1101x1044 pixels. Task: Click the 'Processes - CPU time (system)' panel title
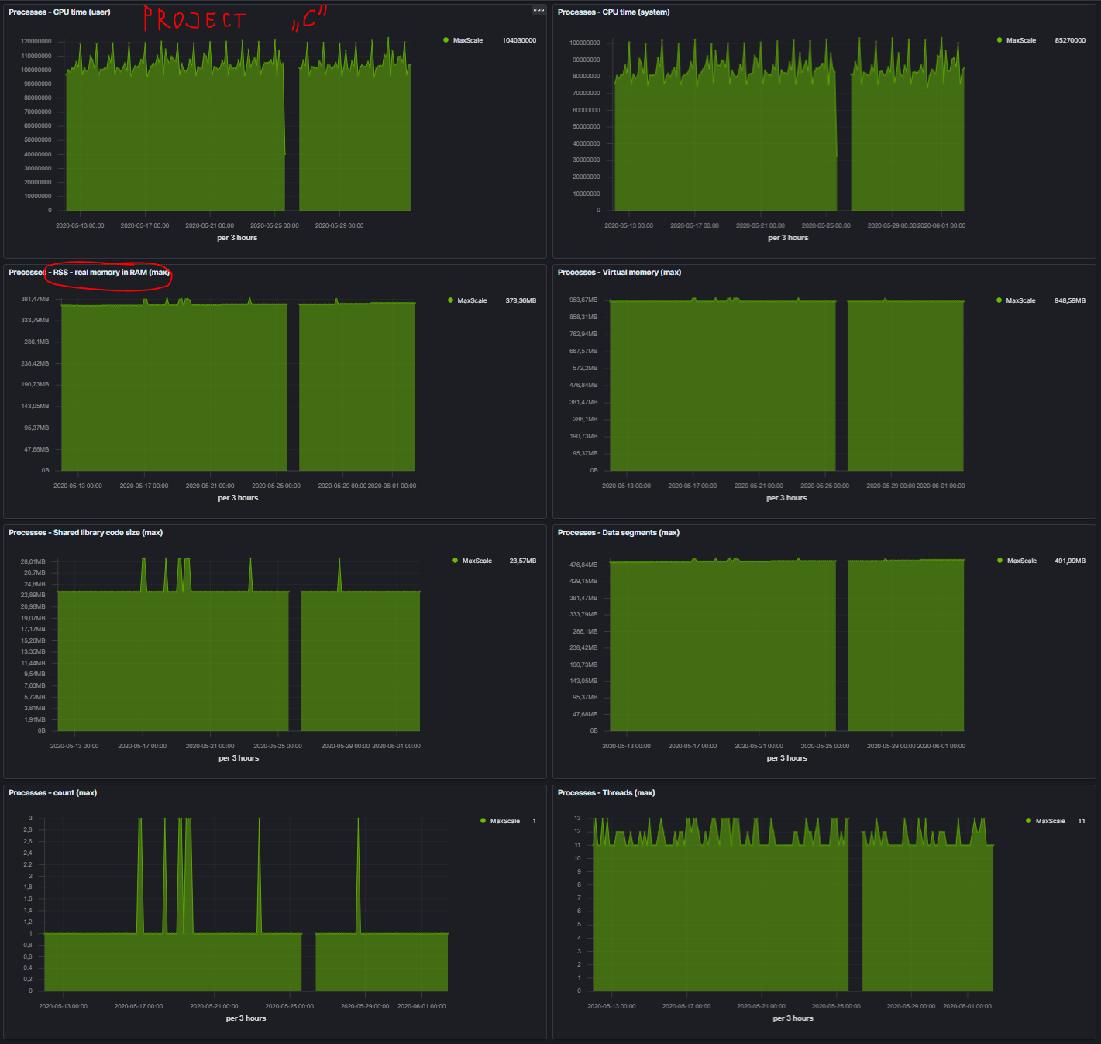(614, 12)
